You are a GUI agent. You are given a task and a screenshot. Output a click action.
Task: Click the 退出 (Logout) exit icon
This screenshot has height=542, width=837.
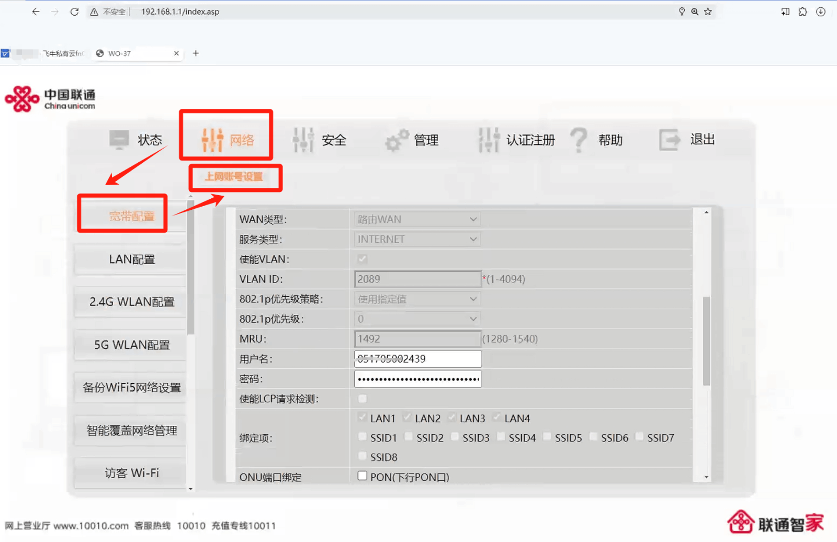pos(668,139)
